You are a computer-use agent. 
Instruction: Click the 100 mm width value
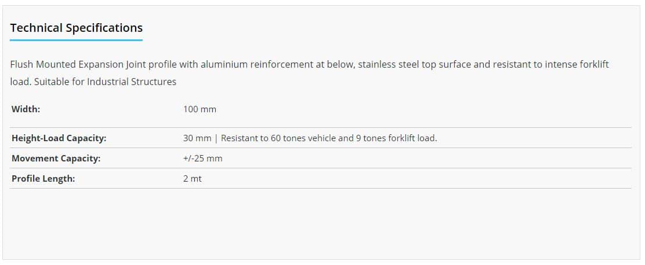(200, 109)
